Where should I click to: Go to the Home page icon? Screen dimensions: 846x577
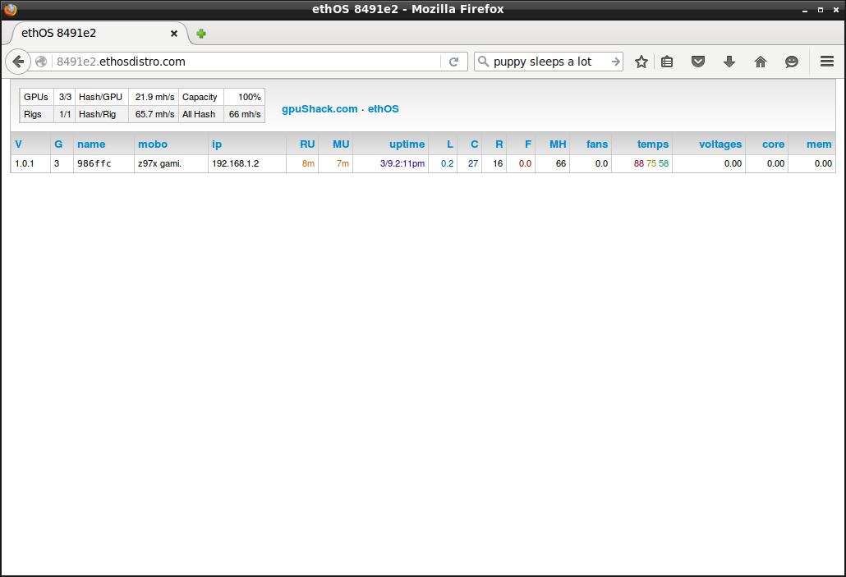point(761,62)
